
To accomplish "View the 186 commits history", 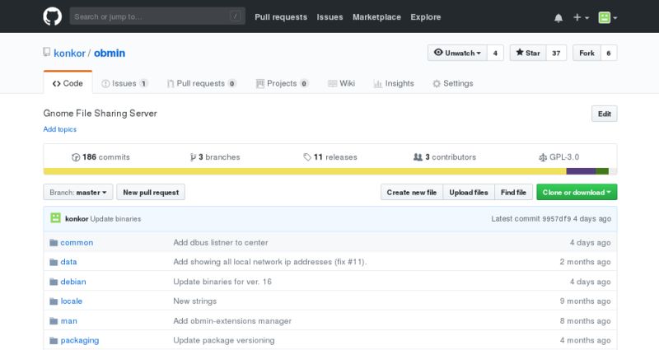I will [x=100, y=157].
